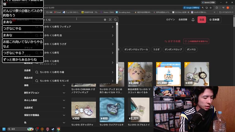Submit search with magnifier icon

click(x=115, y=20)
